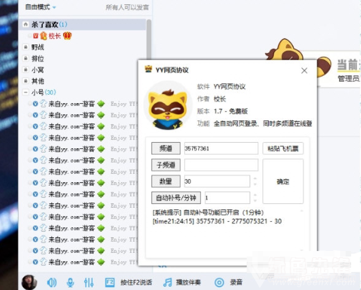Screen dimensions: 361x290
Task: Click 录音 recording label
Action: [236, 282]
